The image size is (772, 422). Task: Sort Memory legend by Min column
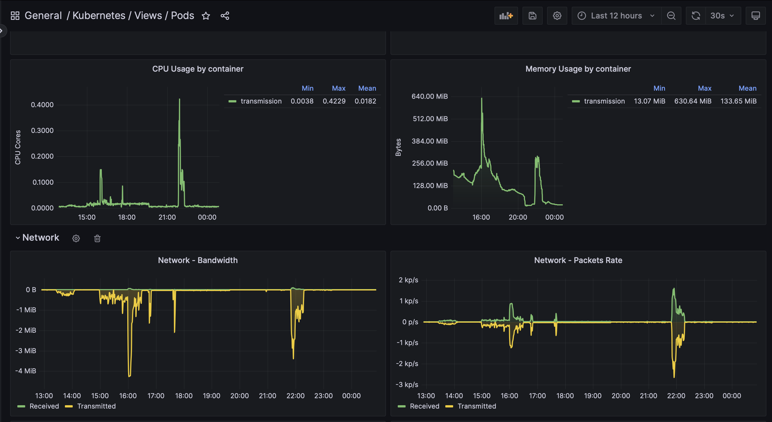click(659, 88)
